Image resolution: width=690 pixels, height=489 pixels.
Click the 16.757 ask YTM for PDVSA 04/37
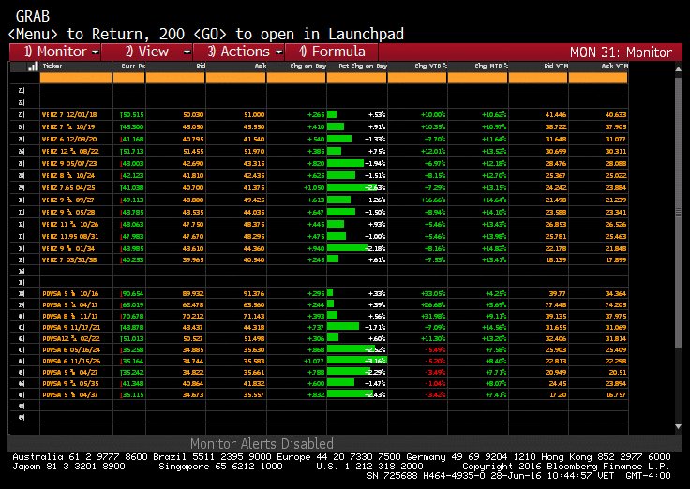(x=617, y=394)
